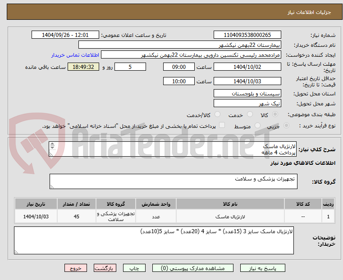Click the جزئیات اطلاعات نیاز header title

coord(309,12)
